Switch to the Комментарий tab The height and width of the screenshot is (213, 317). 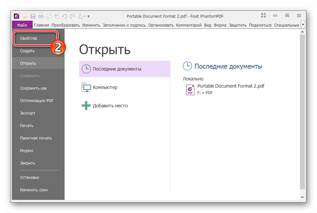coord(189,25)
